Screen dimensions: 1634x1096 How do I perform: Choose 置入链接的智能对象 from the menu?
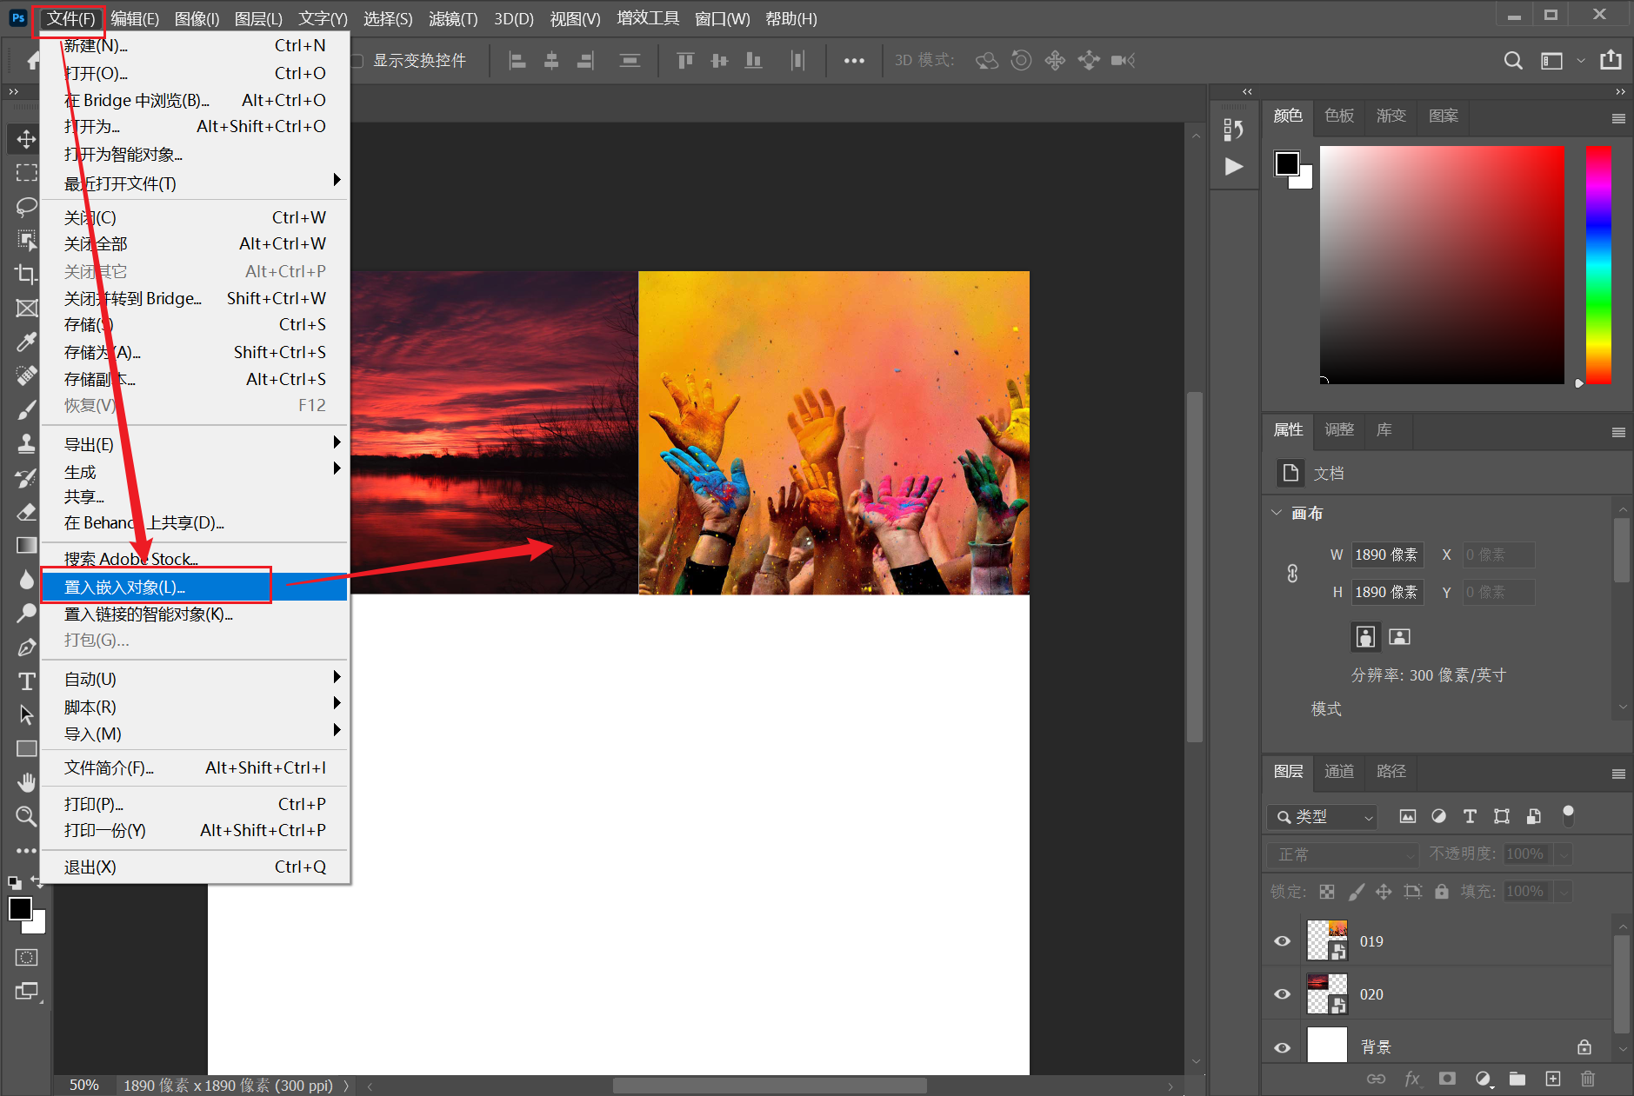pyautogui.click(x=149, y=614)
